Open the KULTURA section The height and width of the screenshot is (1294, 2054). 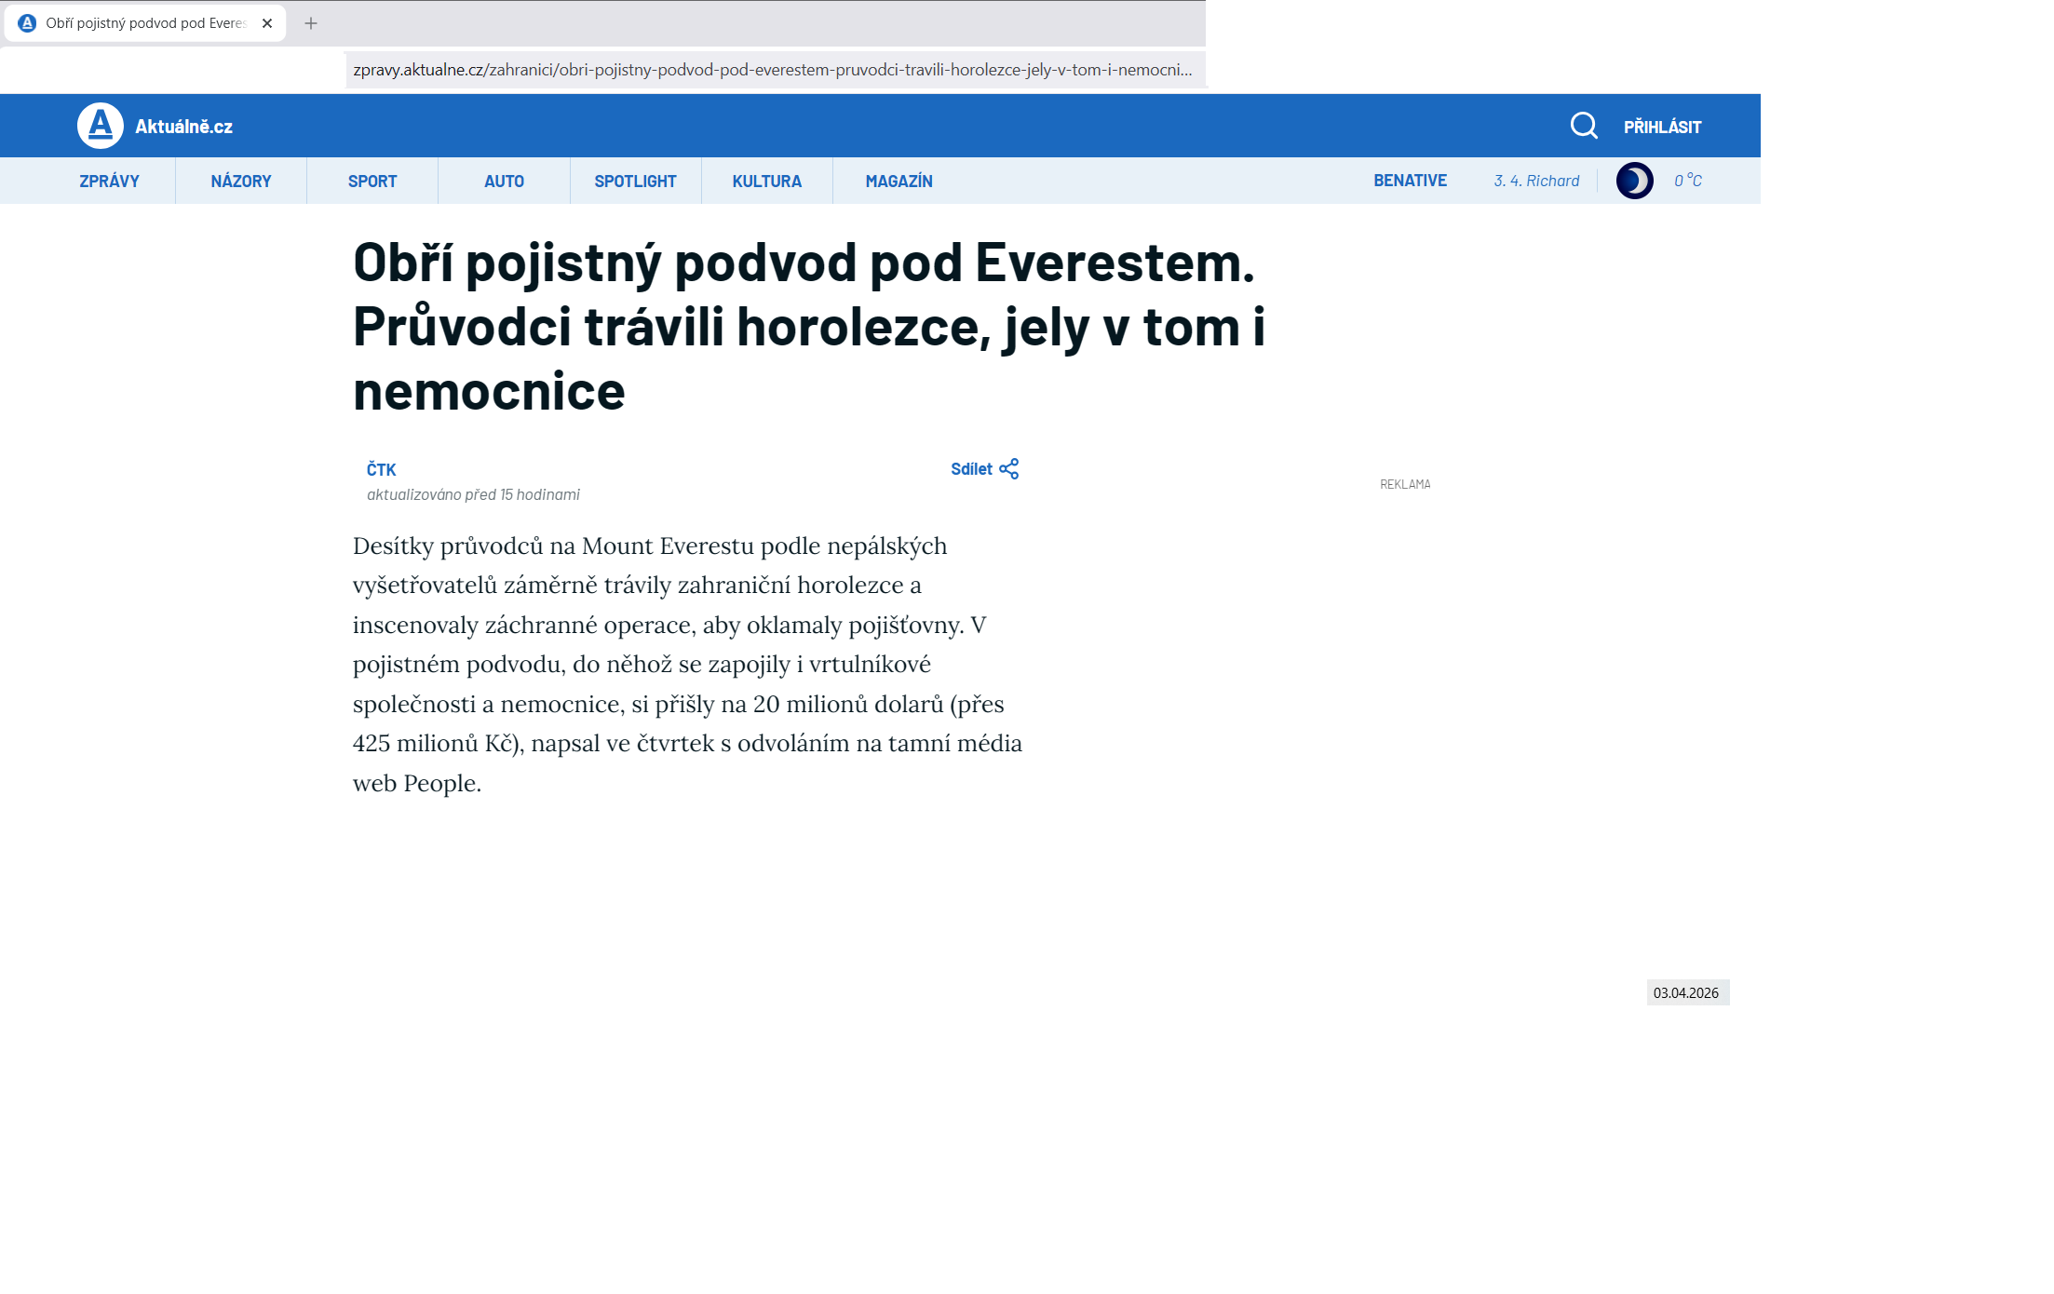[766, 182]
